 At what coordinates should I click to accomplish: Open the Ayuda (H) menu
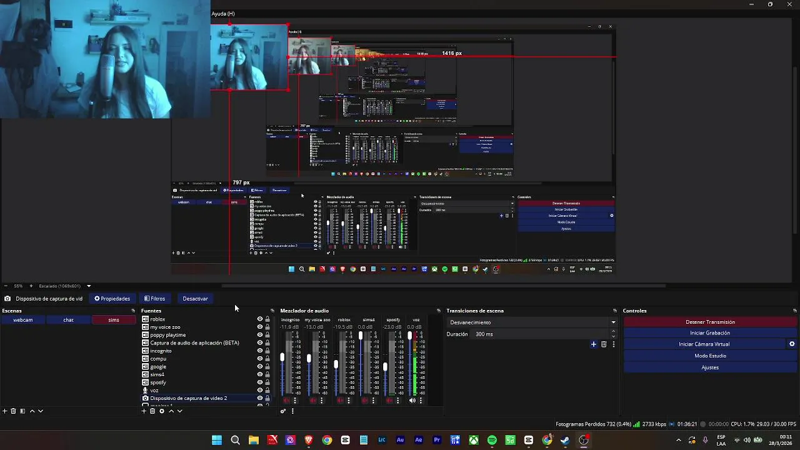tap(223, 14)
